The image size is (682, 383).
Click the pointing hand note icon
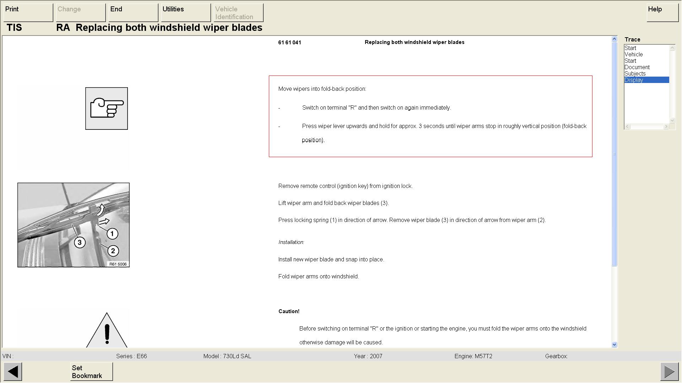106,109
